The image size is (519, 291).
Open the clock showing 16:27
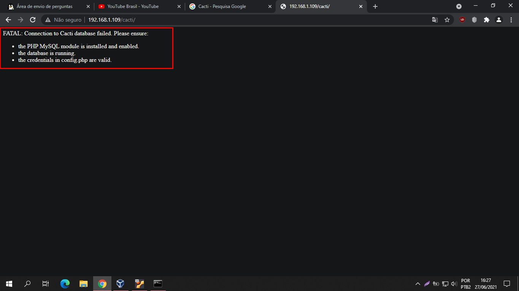pos(486,284)
